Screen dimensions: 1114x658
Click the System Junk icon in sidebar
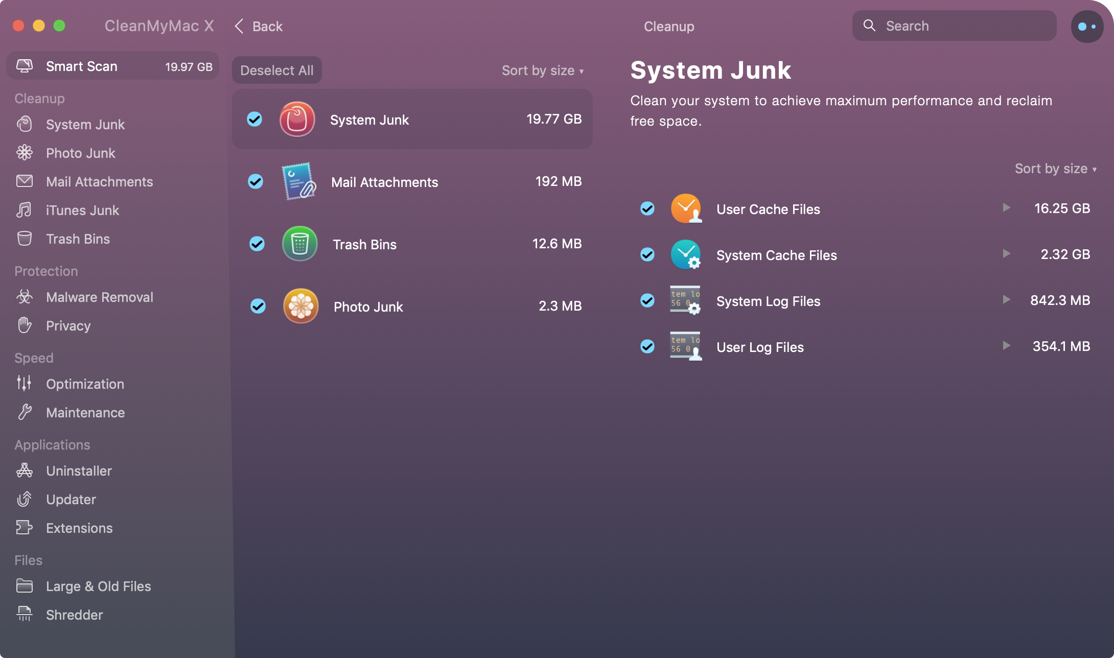[25, 124]
